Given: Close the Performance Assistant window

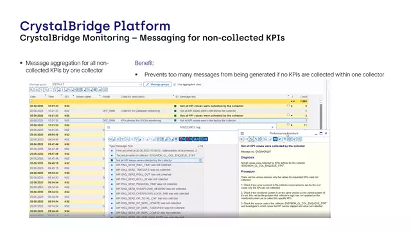Looking at the screenshot, I should coord(326,133).
